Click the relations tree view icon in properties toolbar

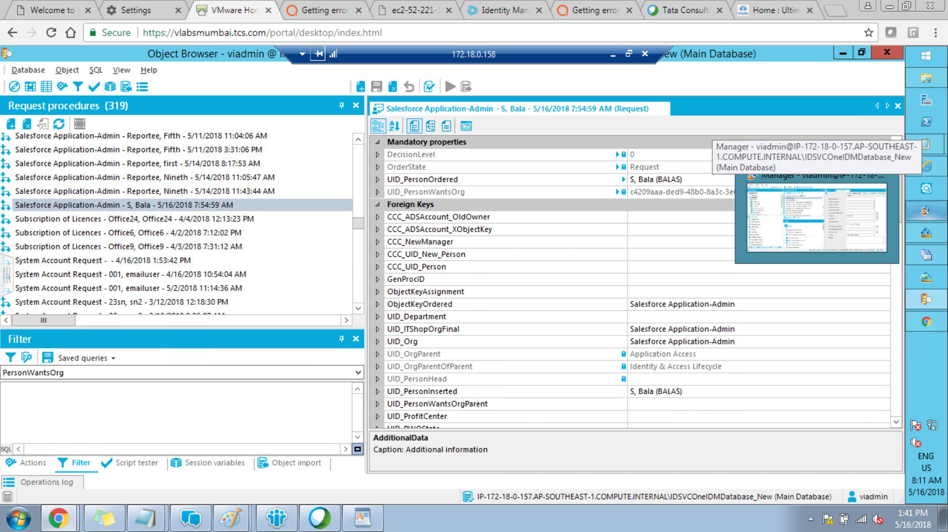click(x=430, y=126)
